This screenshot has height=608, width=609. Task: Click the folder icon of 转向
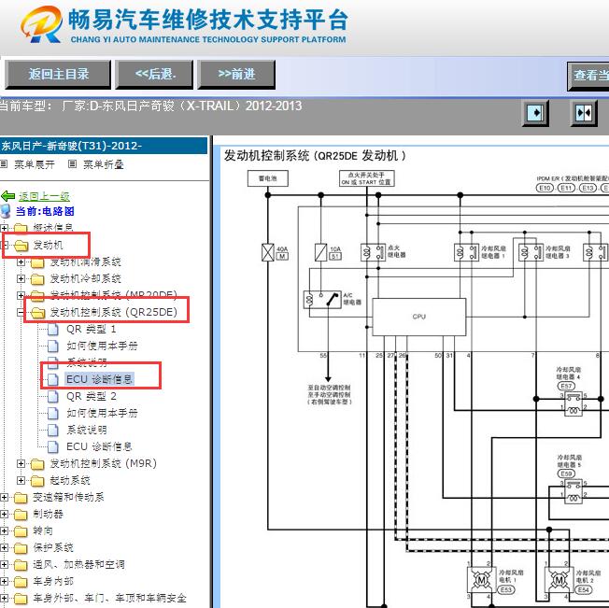pos(21,531)
